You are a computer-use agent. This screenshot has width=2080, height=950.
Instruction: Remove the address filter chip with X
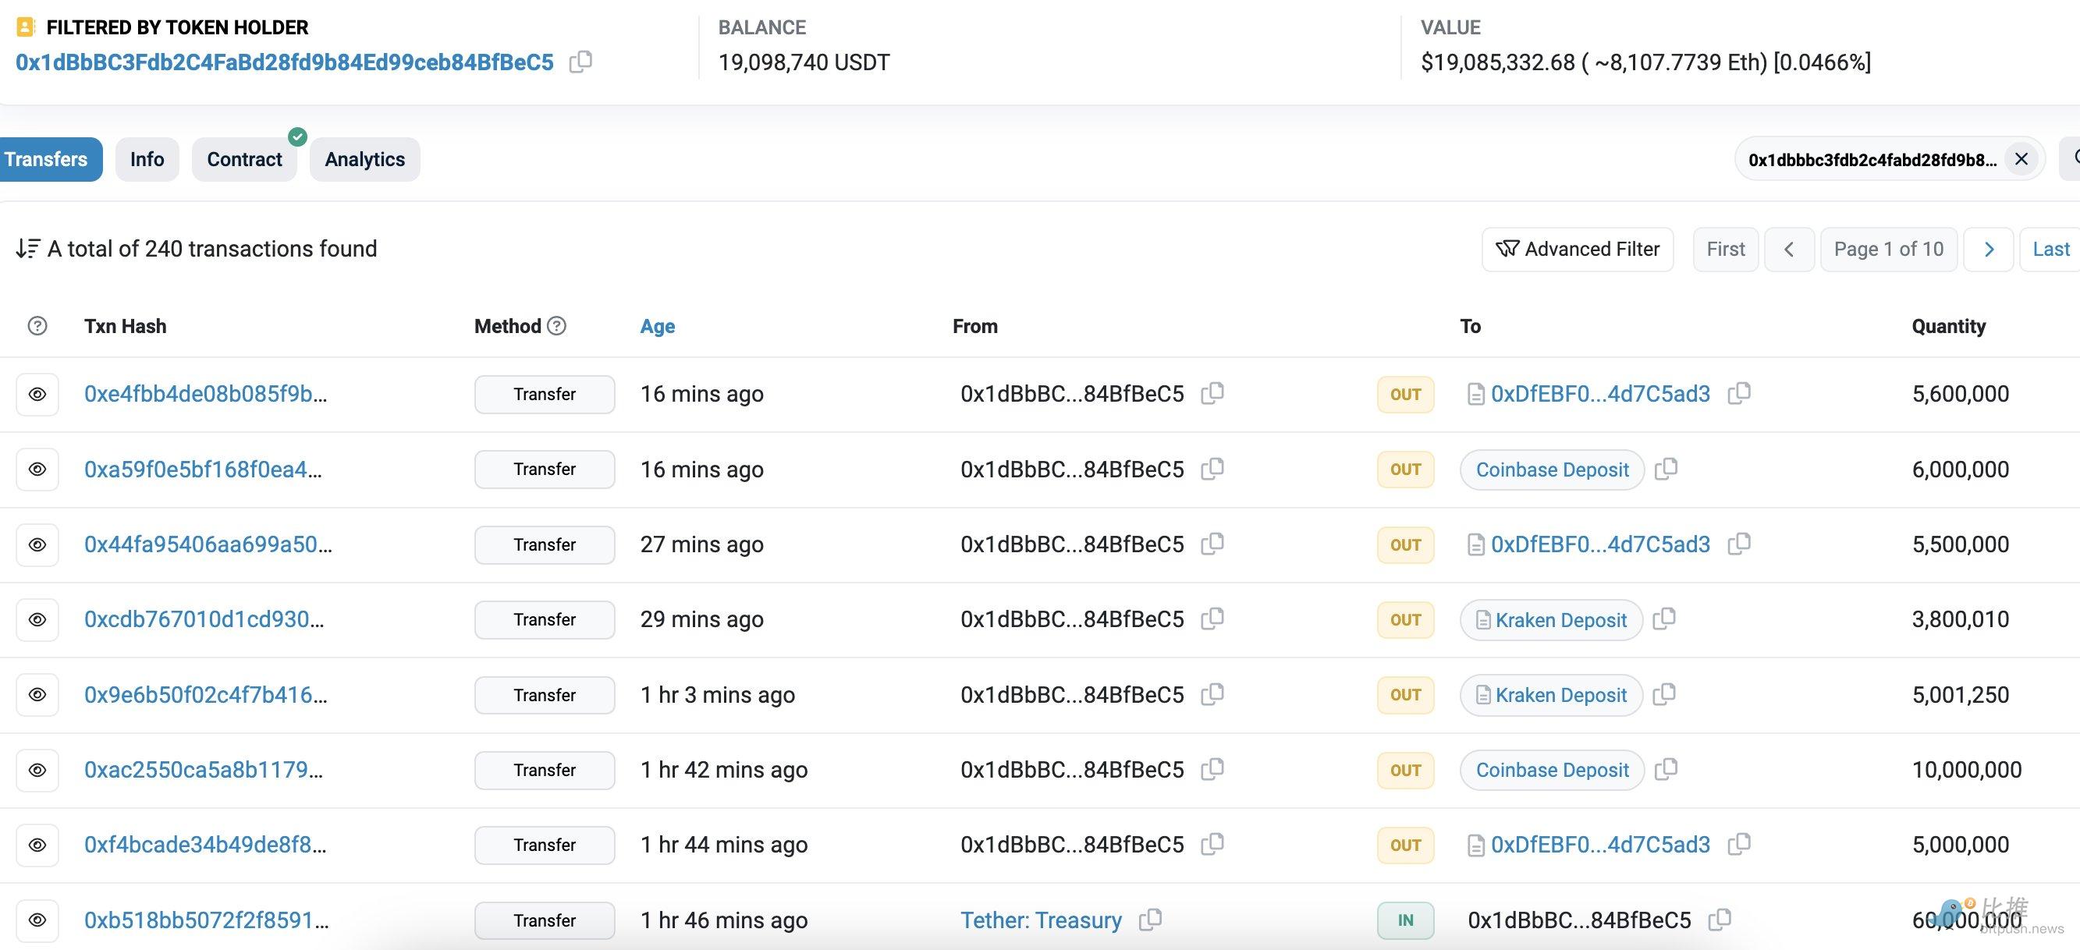[2021, 159]
